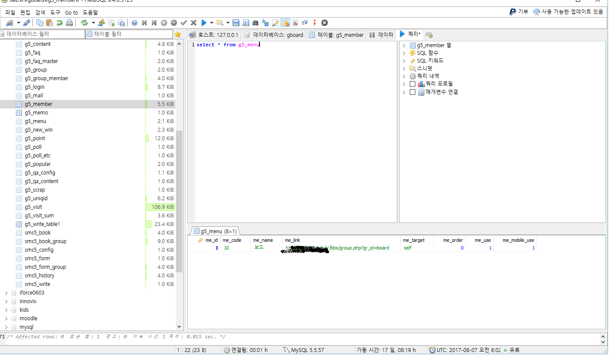Click the black X stop icon in the toolbar
The height and width of the screenshot is (361, 611).
[x=325, y=23]
